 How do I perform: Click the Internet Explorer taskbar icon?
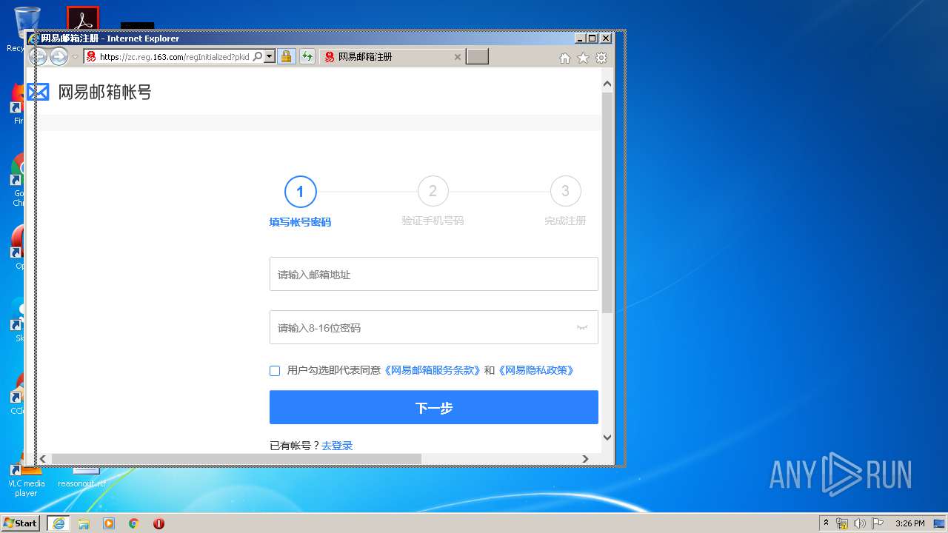[59, 523]
